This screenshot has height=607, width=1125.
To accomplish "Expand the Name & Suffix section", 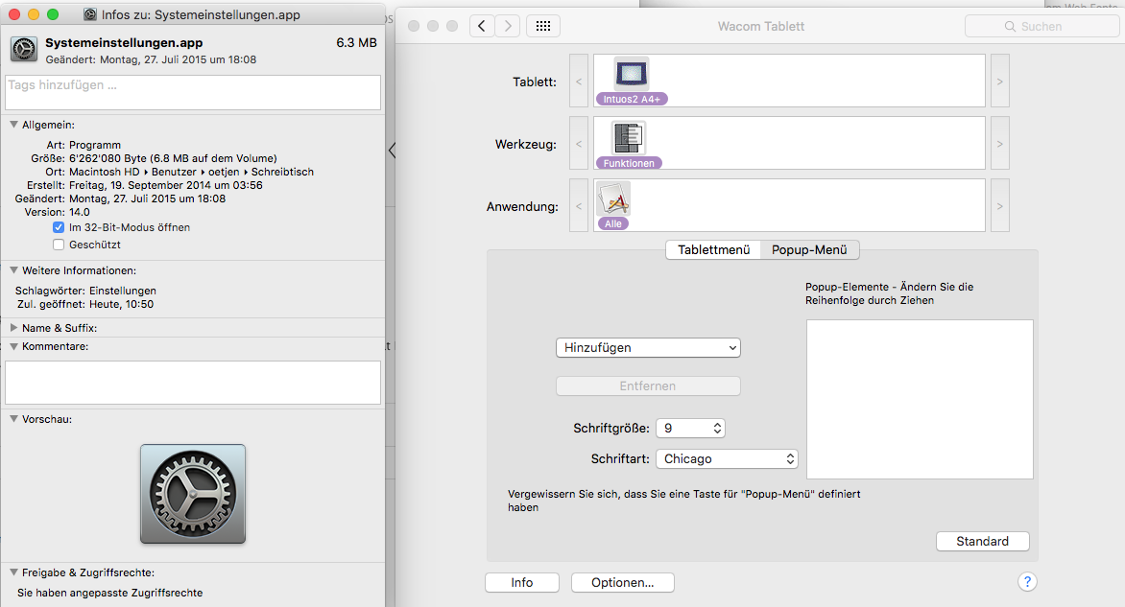I will pos(13,328).
